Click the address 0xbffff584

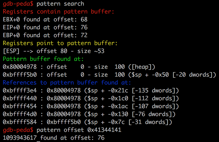tap(20, 122)
